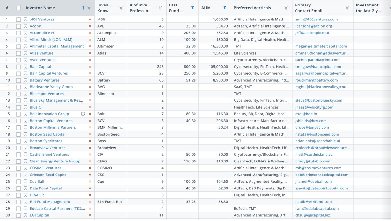Open active filter on Last Fund column
391x221 pixels.
[193, 8]
